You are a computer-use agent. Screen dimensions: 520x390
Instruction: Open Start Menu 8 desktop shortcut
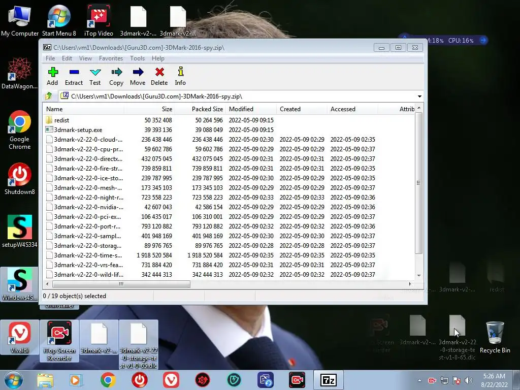[59, 20]
